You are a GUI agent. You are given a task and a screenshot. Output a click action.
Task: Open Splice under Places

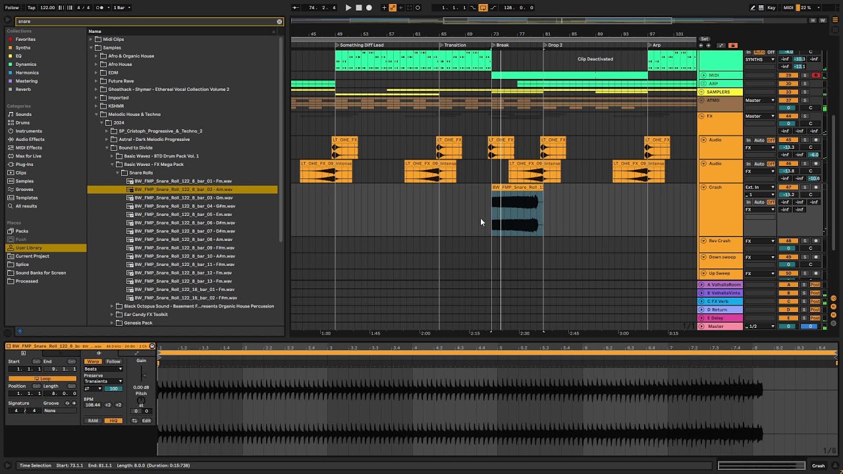coord(22,265)
